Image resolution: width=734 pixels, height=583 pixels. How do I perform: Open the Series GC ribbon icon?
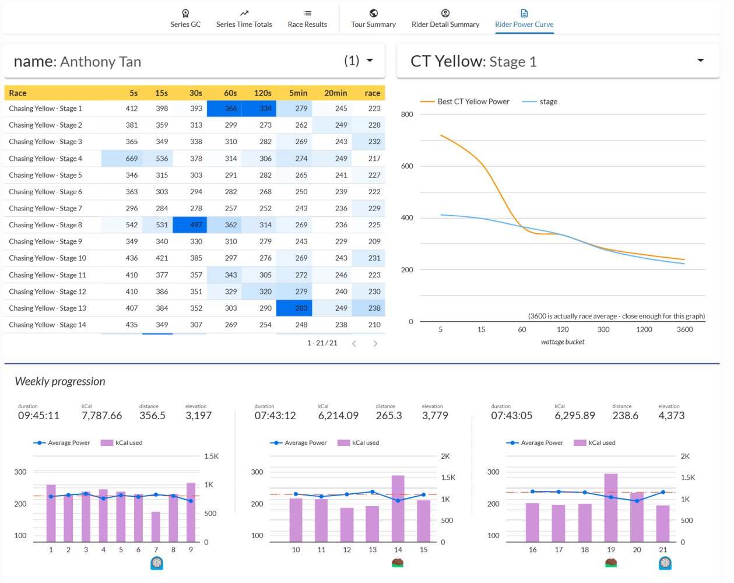click(x=185, y=13)
